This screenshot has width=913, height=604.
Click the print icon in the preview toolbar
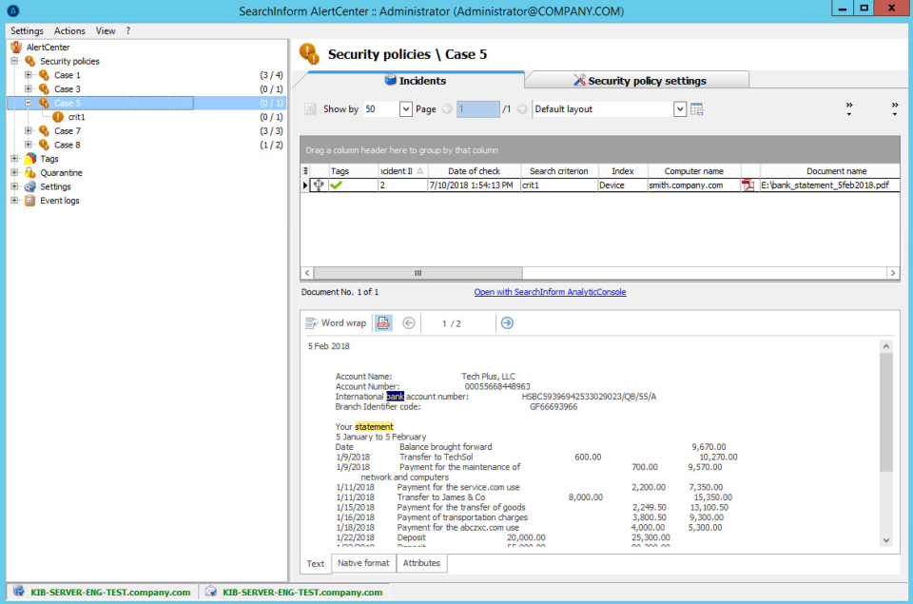(x=383, y=322)
